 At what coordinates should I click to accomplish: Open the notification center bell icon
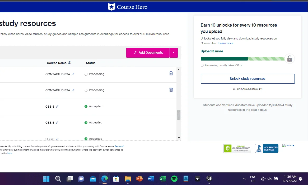click(301, 178)
